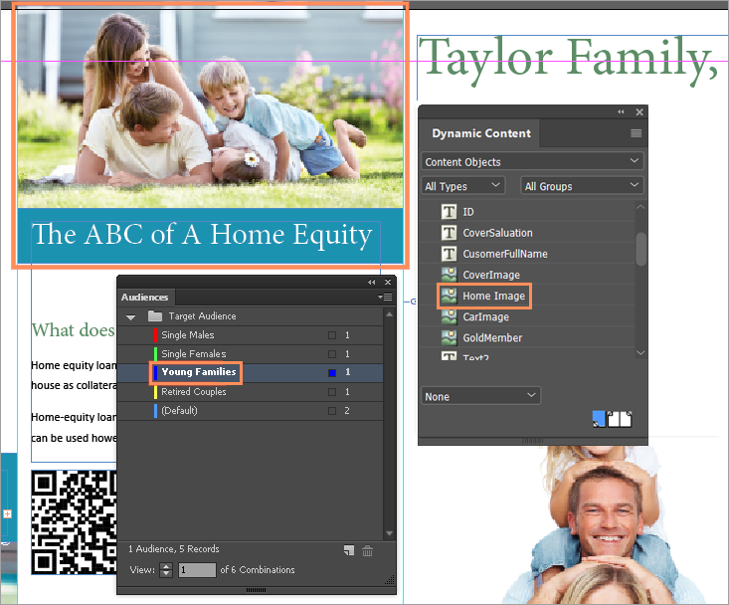Open the All Types filter dropdown
Viewport: 729px width, 605px height.
tap(463, 185)
